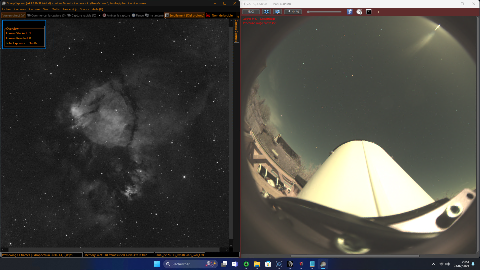Click the display settings monitor icon
The image size is (480, 270).
(277, 12)
